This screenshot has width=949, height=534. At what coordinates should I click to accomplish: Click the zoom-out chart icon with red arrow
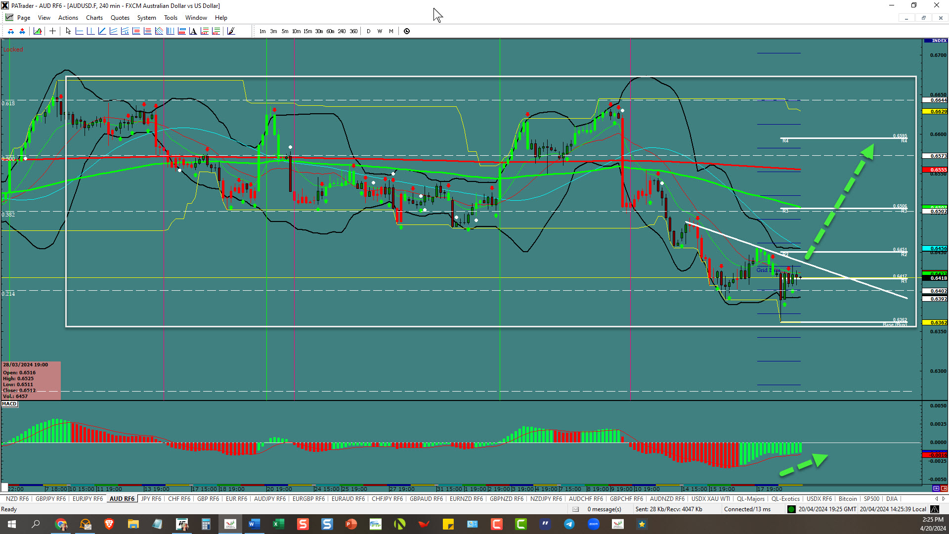(x=11, y=31)
